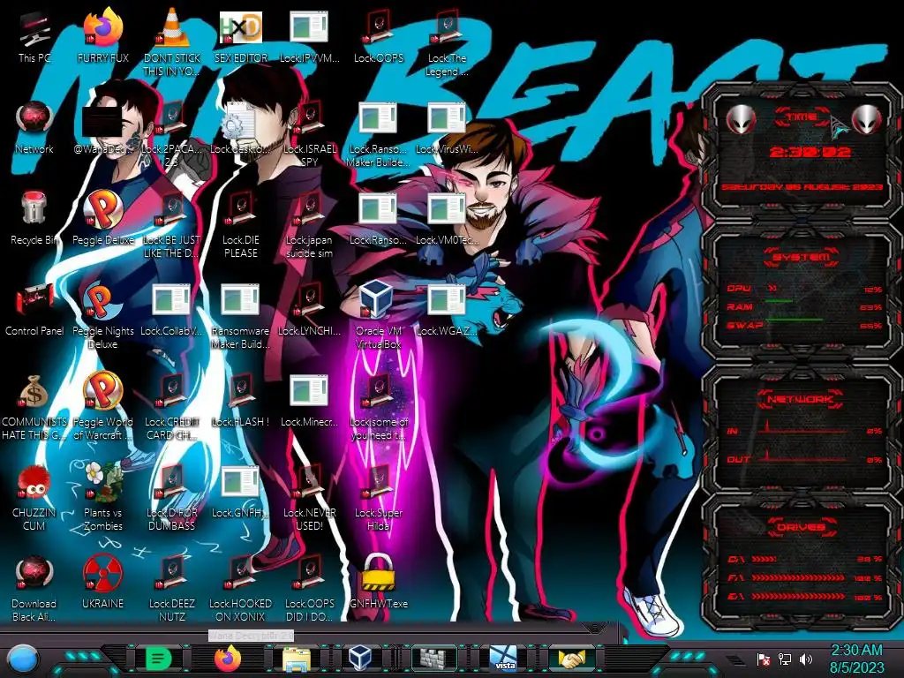Viewport: 904px width, 678px height.
Task: Select the Lock.NEVER USED! icon
Action: tap(310, 498)
